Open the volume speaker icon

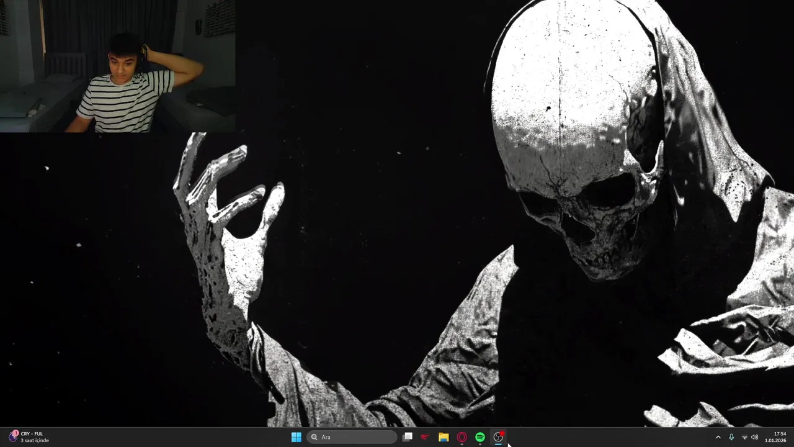(x=754, y=437)
